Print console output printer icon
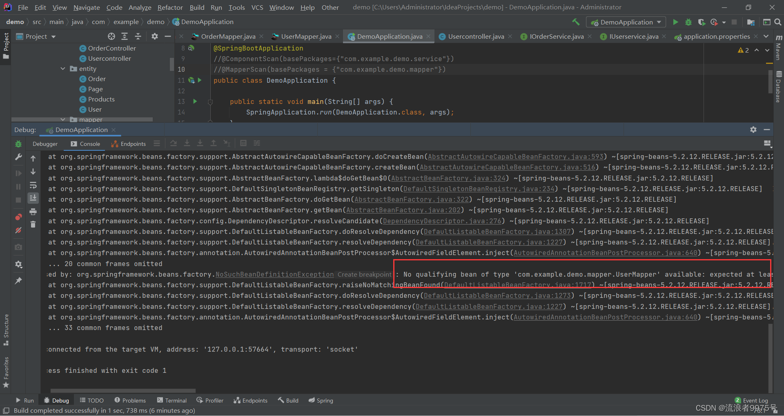This screenshot has height=416, width=784. pos(33,211)
